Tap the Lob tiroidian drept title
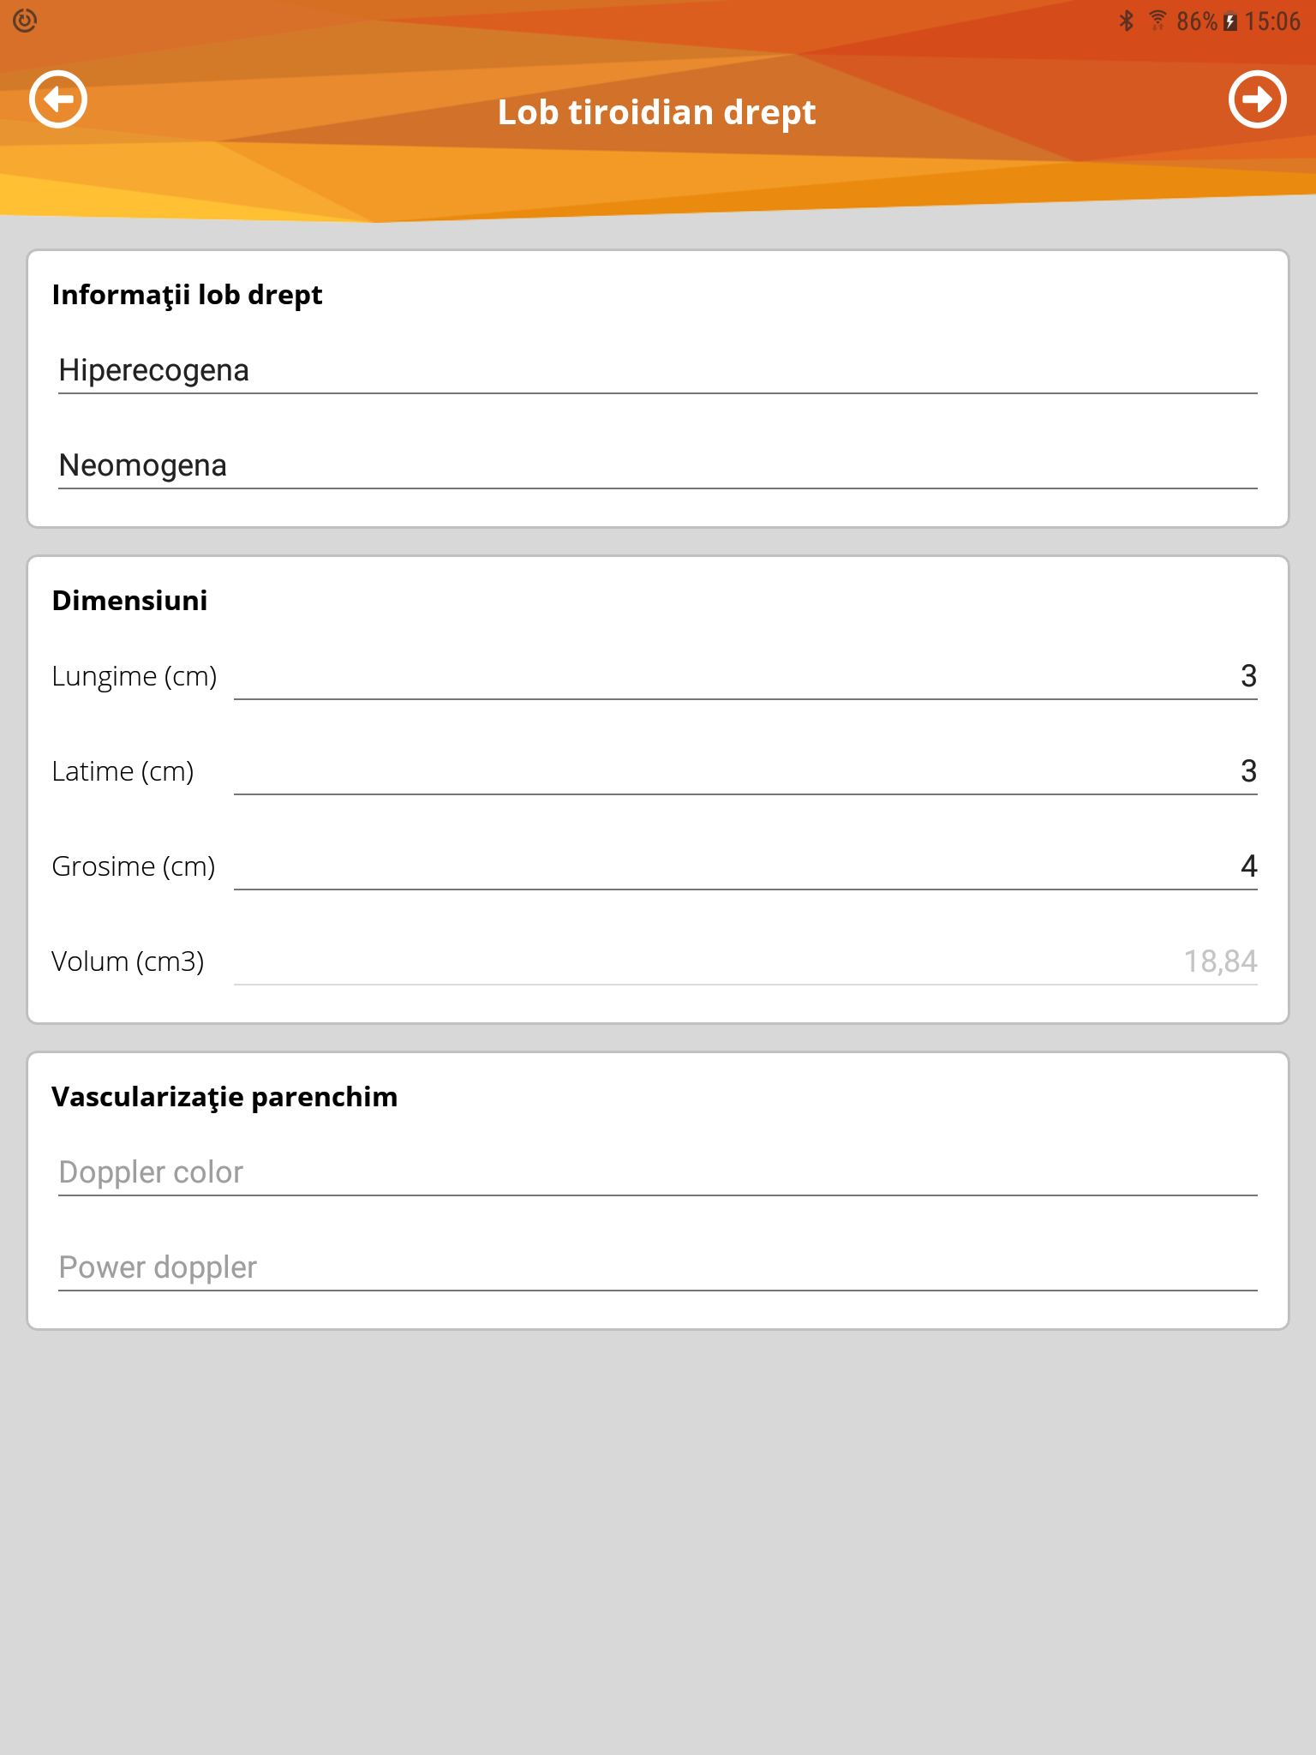The height and width of the screenshot is (1755, 1316). point(657,112)
